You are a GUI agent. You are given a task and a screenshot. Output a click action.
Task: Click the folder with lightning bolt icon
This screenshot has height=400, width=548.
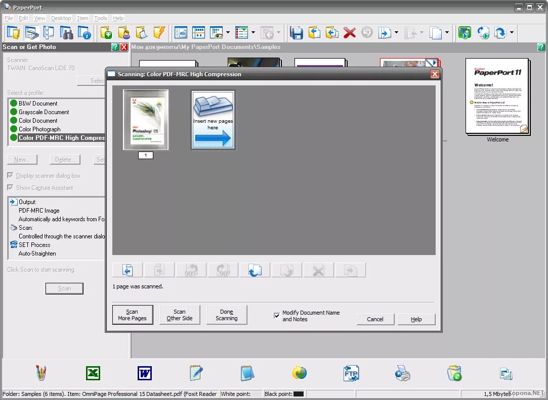(x=159, y=33)
